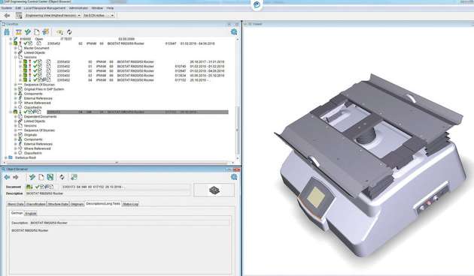Click the checkmark icon in Object Browser toolbar

[32, 177]
